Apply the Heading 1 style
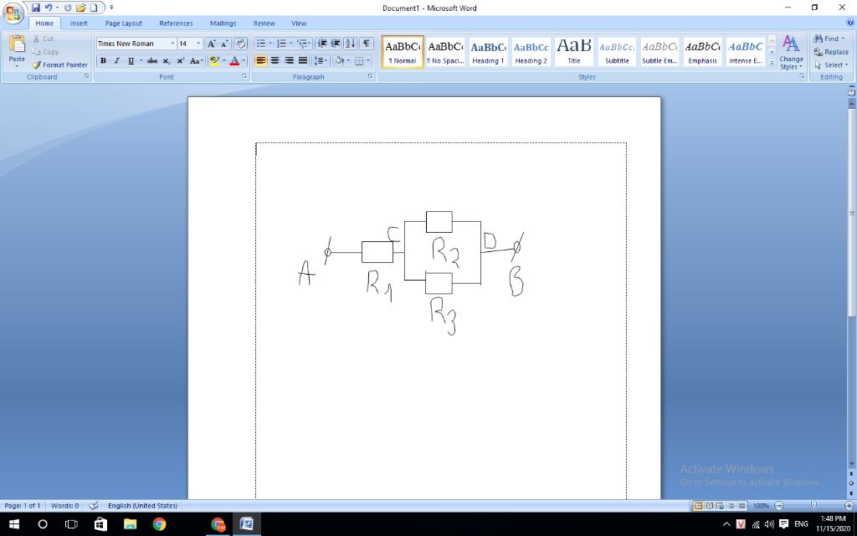 pos(488,53)
